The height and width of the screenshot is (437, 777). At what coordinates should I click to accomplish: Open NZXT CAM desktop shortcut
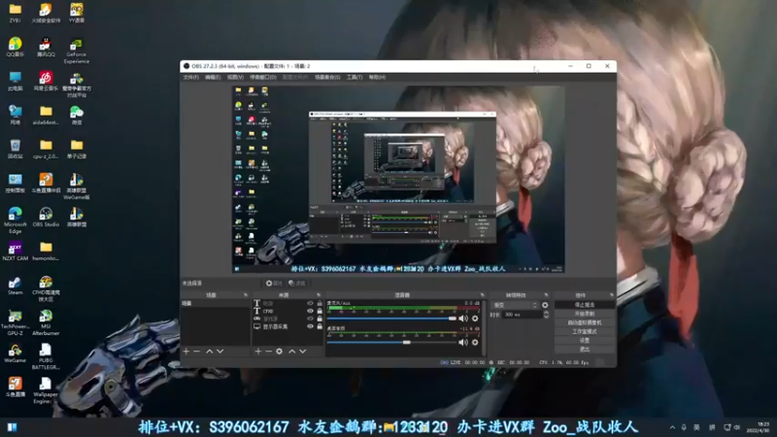[x=15, y=252]
